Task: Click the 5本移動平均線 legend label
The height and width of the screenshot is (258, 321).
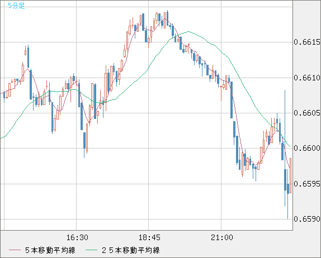Action: [50, 250]
